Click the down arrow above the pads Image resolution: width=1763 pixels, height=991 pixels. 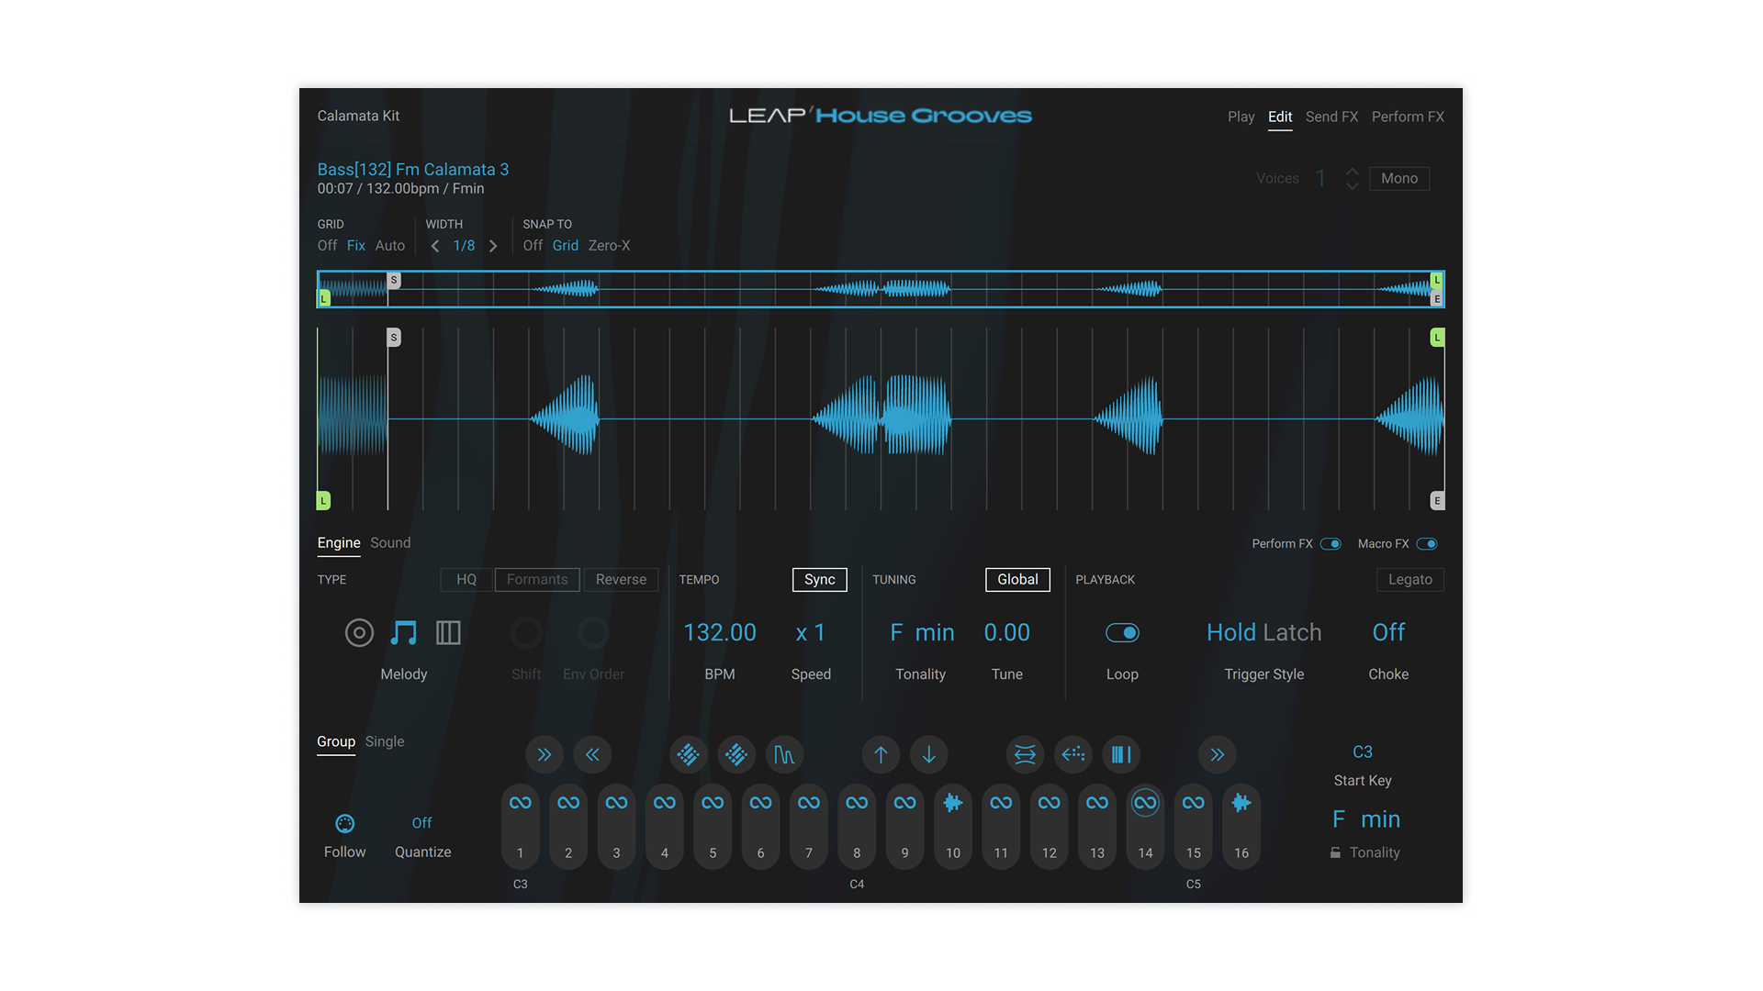click(929, 754)
